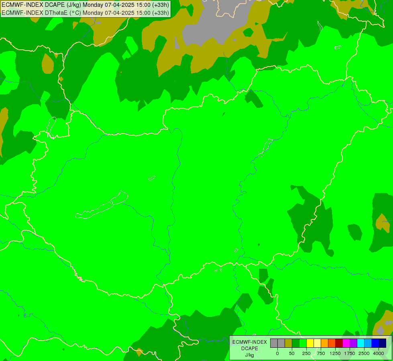Click the legend value 4000
The width and height of the screenshot is (393, 361).
(x=379, y=353)
